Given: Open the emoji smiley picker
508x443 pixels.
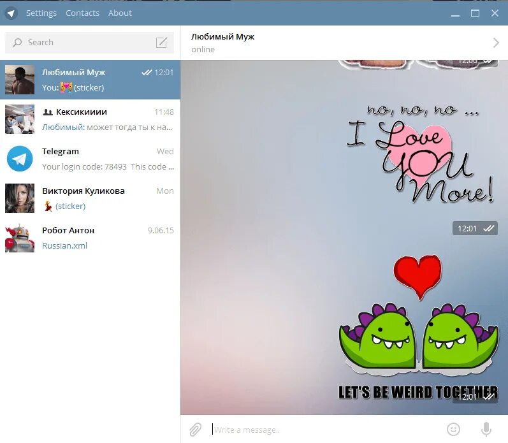Looking at the screenshot, I should pos(453,430).
